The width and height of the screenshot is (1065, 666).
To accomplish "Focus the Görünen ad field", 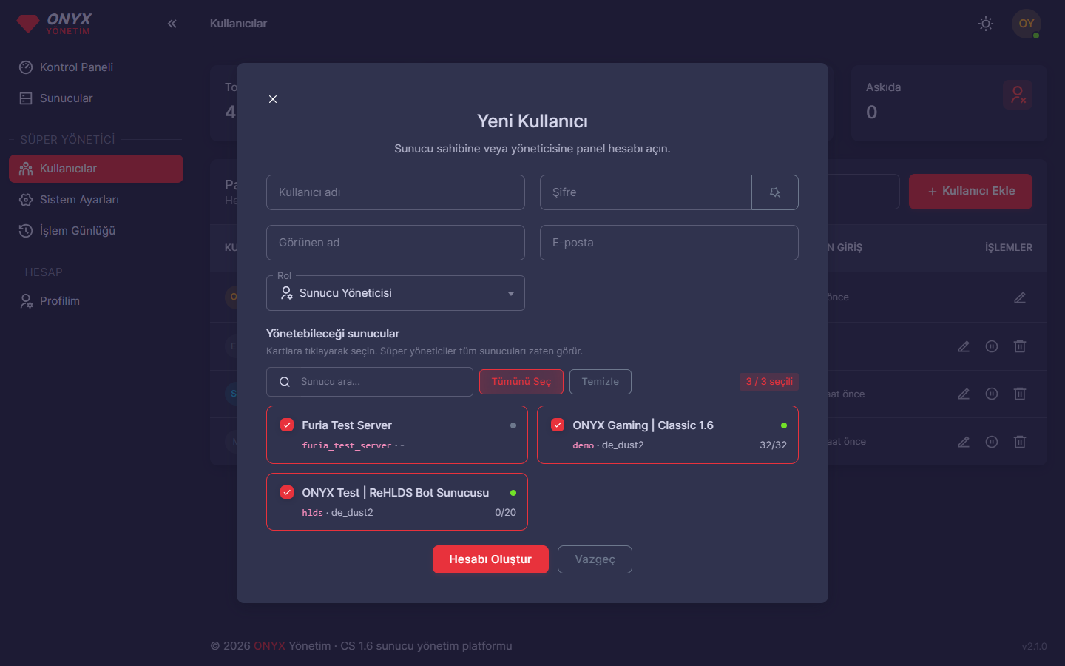I will 396,243.
